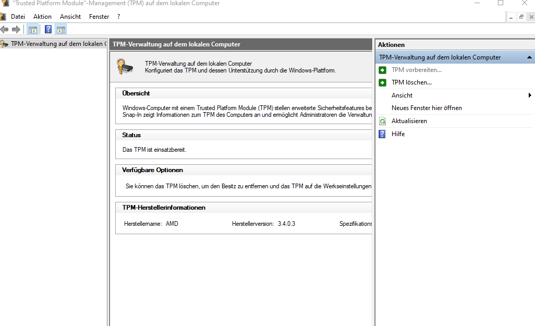This screenshot has height=326, width=535.
Task: Click the Status section header
Action: point(131,135)
